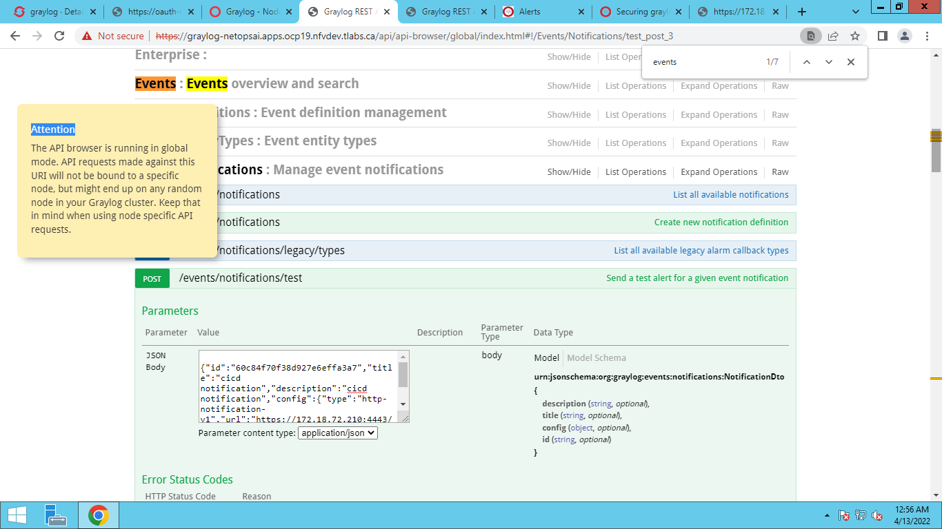Viewport: 942px width, 529px height.
Task: Click the browser reload icon
Action: (59, 36)
